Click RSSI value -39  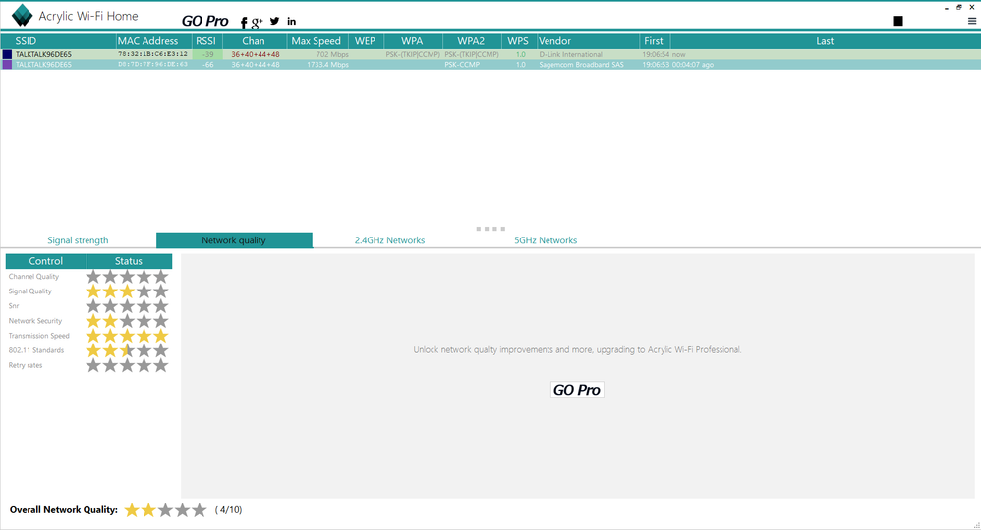pyautogui.click(x=207, y=54)
